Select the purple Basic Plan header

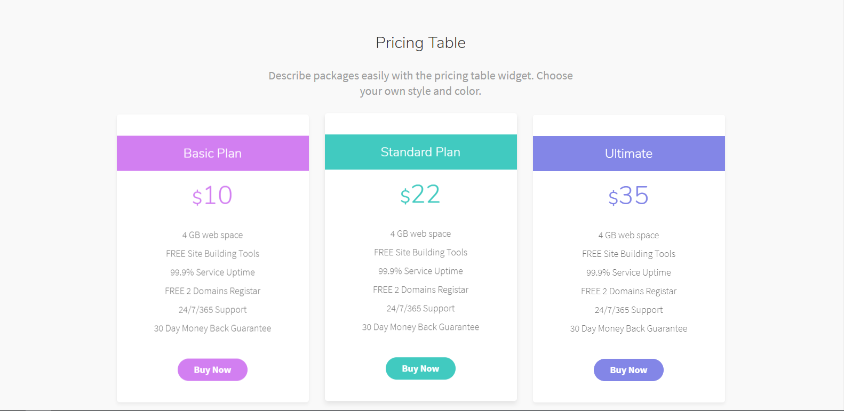click(212, 154)
